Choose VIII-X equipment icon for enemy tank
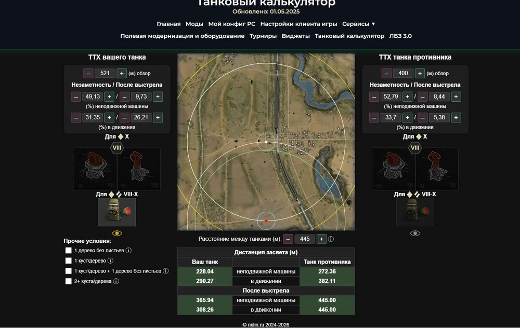 pos(415,212)
